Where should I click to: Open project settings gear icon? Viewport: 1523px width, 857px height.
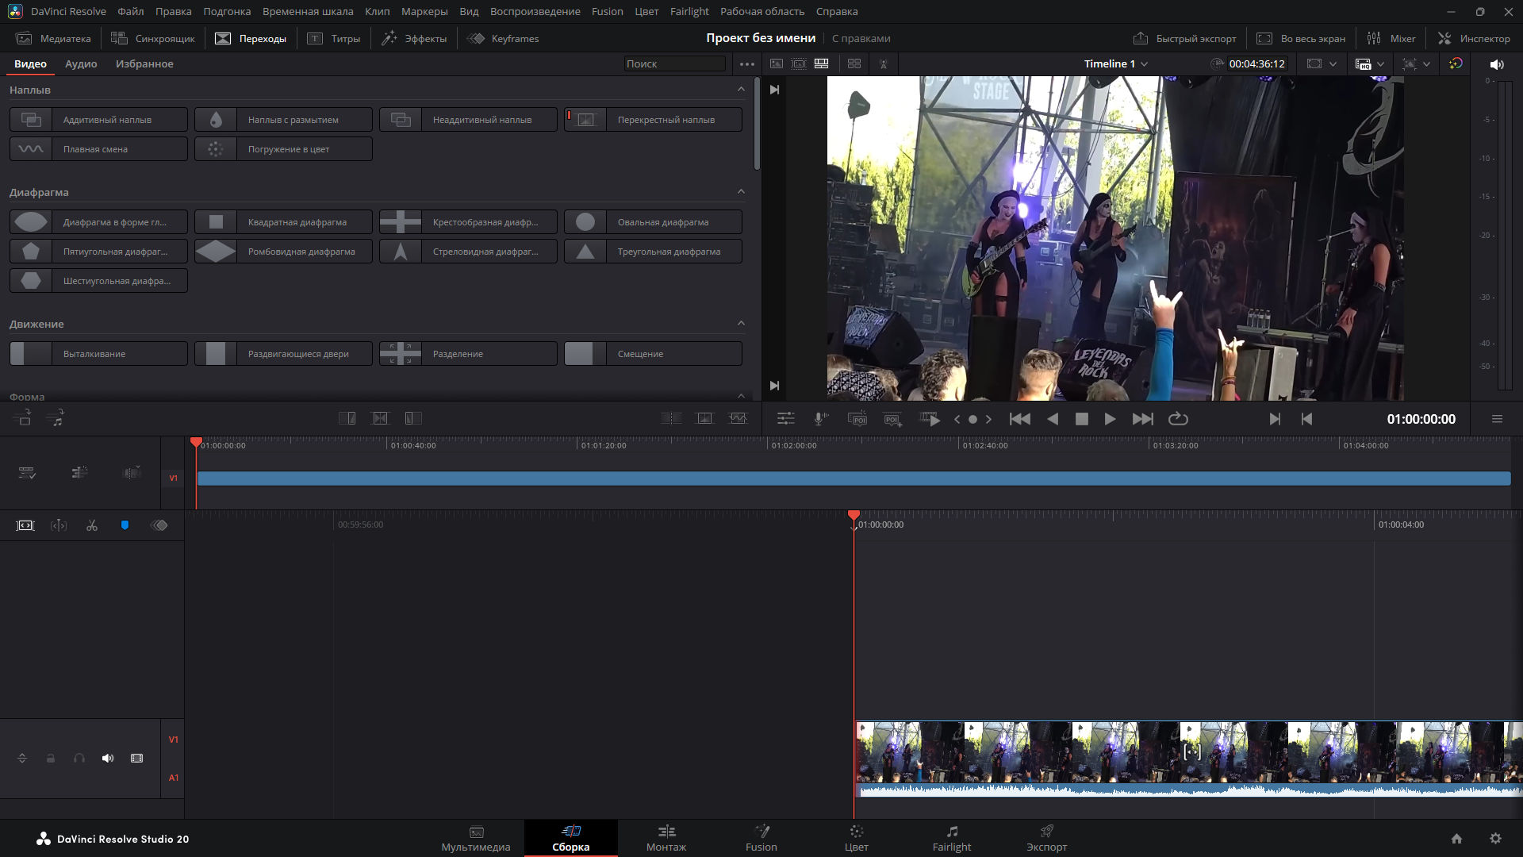pos(1495,839)
